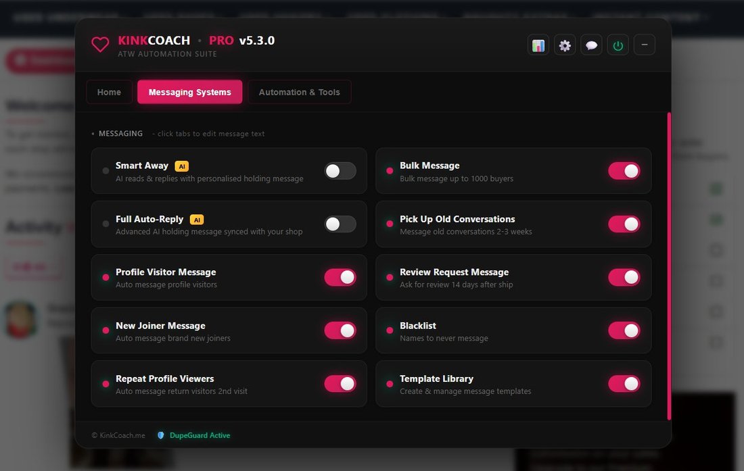The height and width of the screenshot is (471, 744).
Task: Click 'Auto message return visitors 2nd visit'
Action: pos(181,391)
